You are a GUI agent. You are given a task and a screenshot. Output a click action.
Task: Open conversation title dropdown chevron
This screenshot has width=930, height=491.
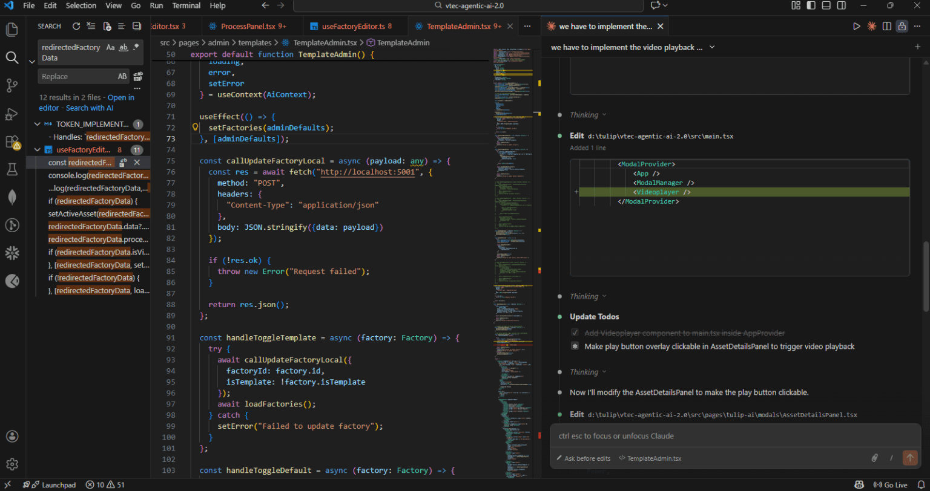(712, 47)
